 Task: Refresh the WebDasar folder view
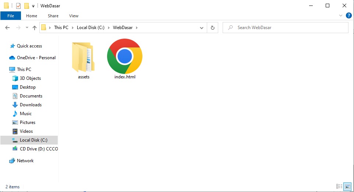[212, 28]
